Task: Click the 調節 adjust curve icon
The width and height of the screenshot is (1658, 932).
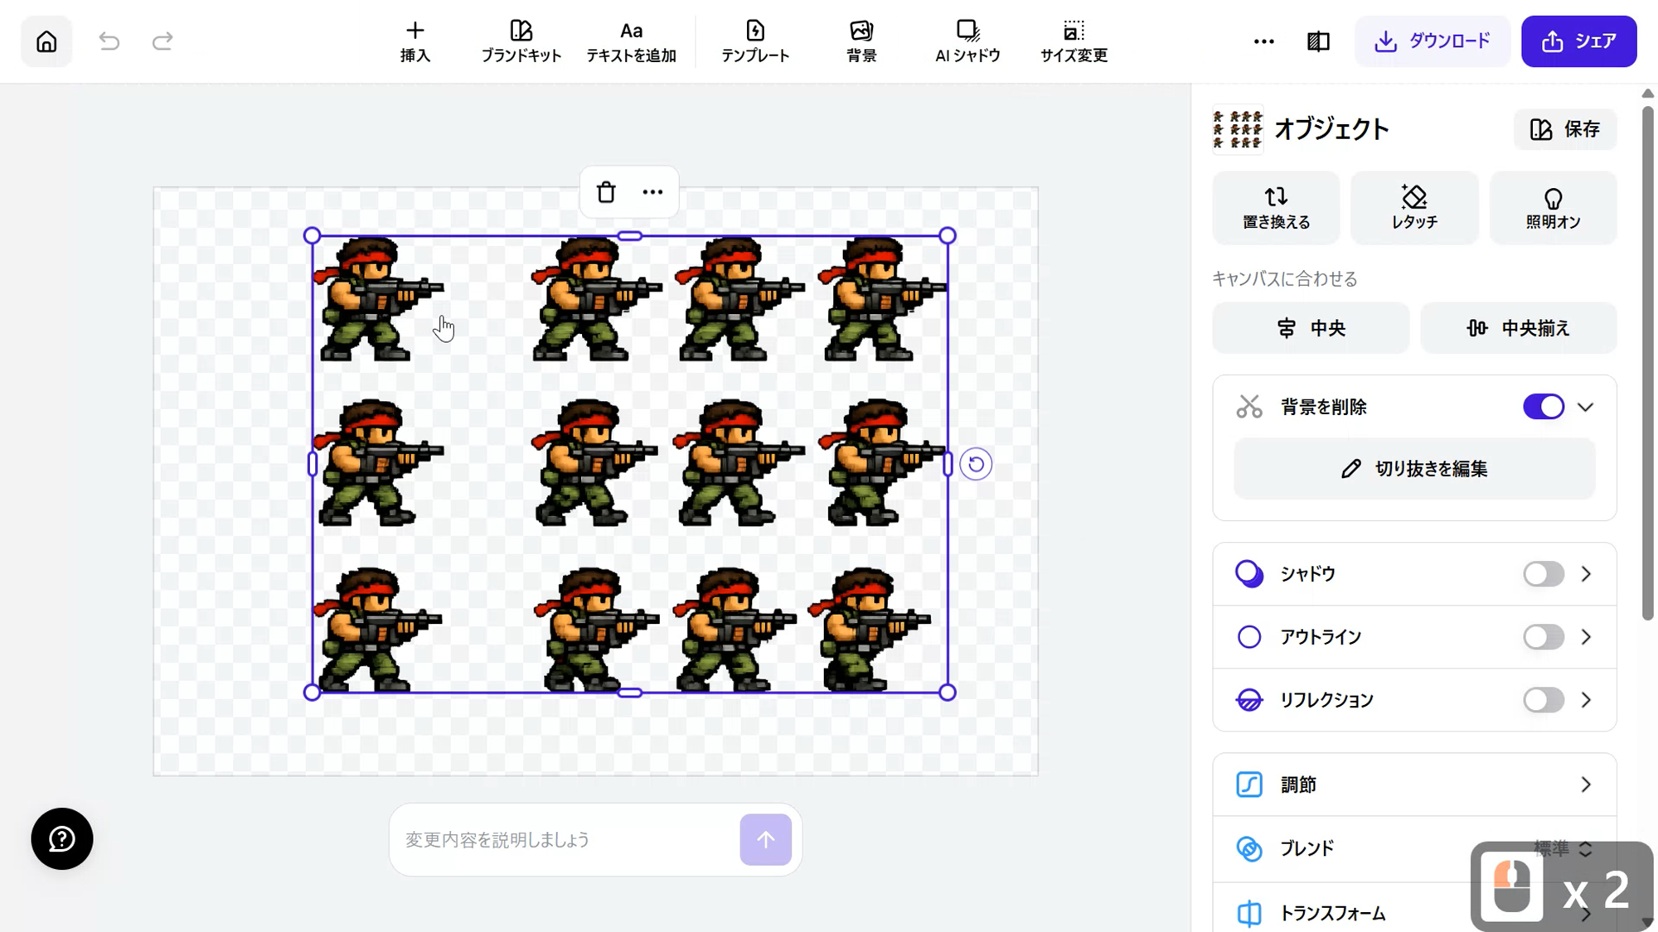Action: [x=1249, y=785]
